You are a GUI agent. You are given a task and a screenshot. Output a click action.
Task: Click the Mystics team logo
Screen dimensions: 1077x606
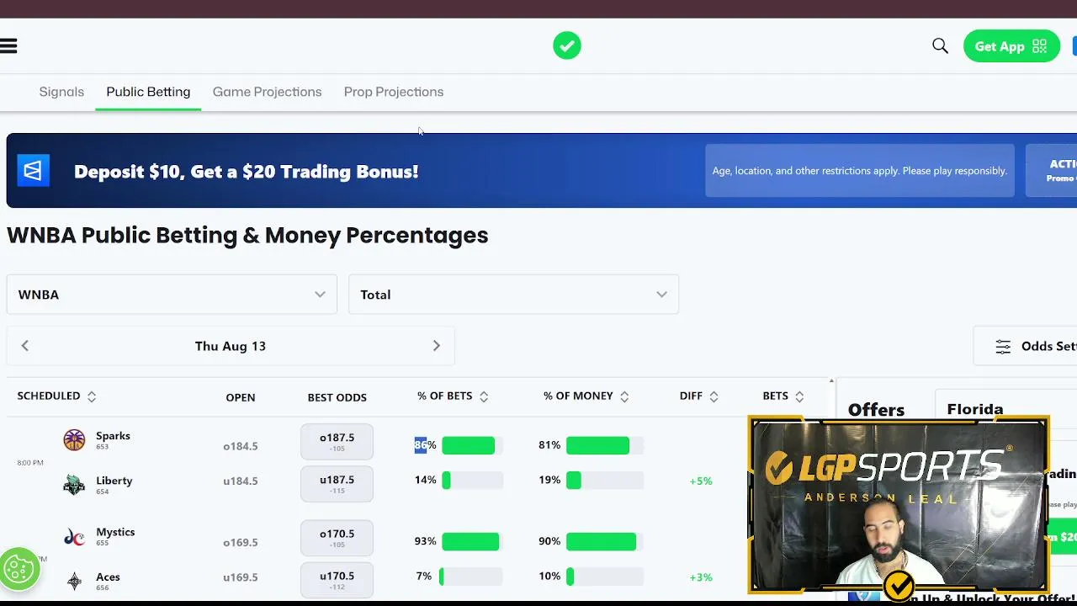[74, 536]
